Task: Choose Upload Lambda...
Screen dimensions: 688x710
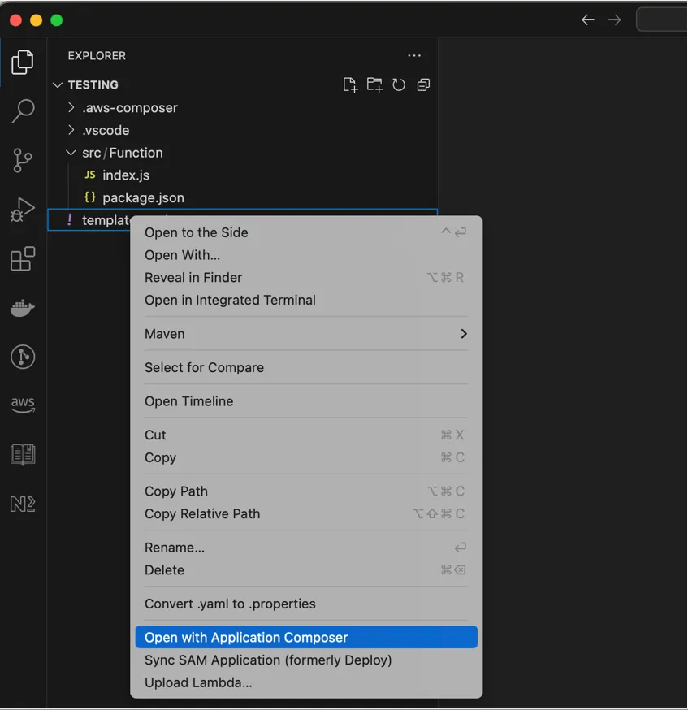Action: [306, 682]
